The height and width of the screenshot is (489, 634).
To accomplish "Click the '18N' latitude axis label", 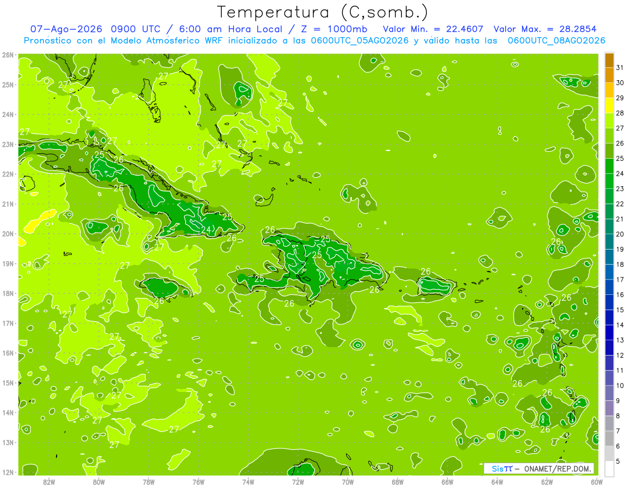I will pos(8,293).
